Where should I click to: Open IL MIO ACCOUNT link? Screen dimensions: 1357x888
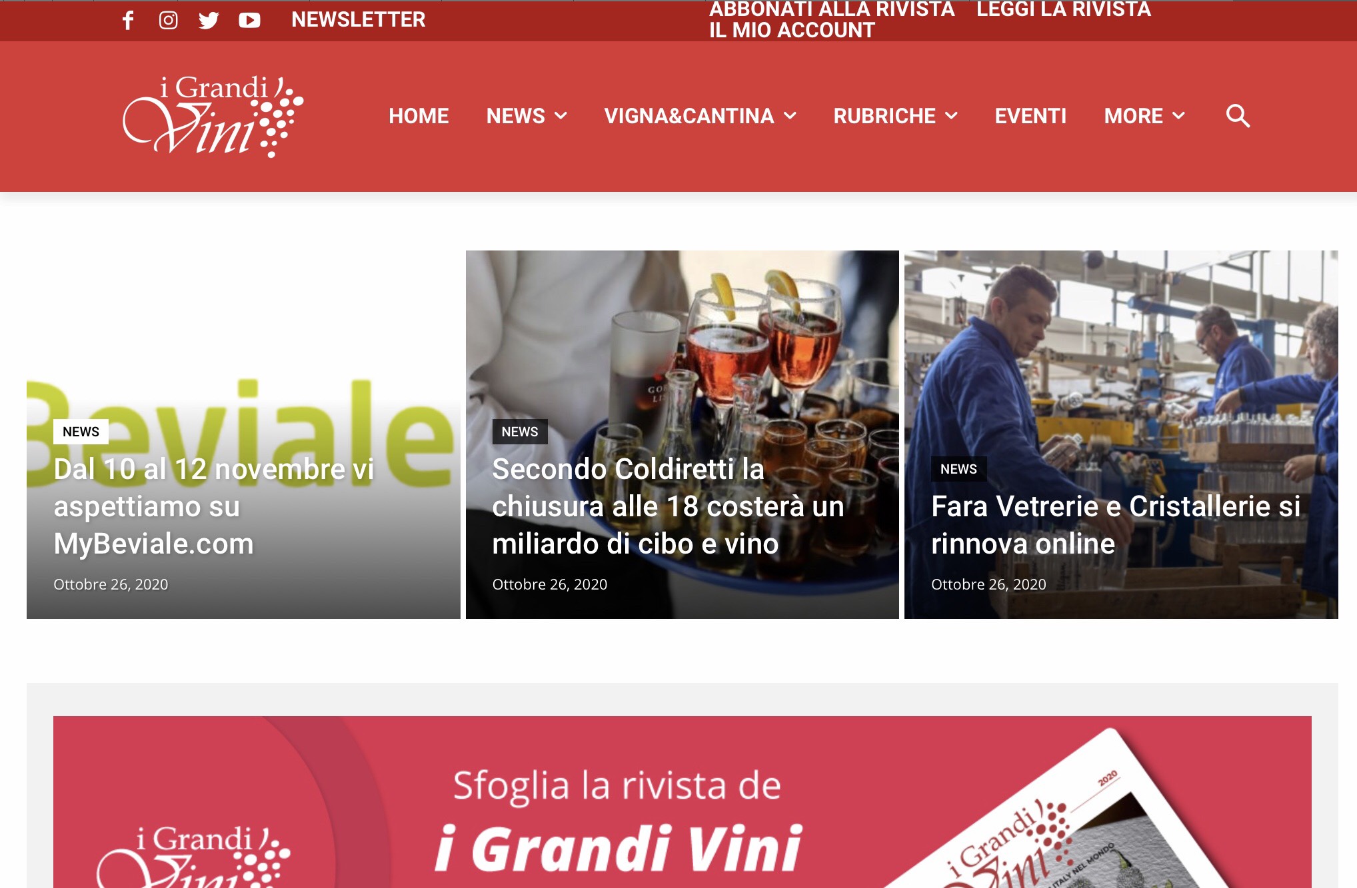[792, 30]
